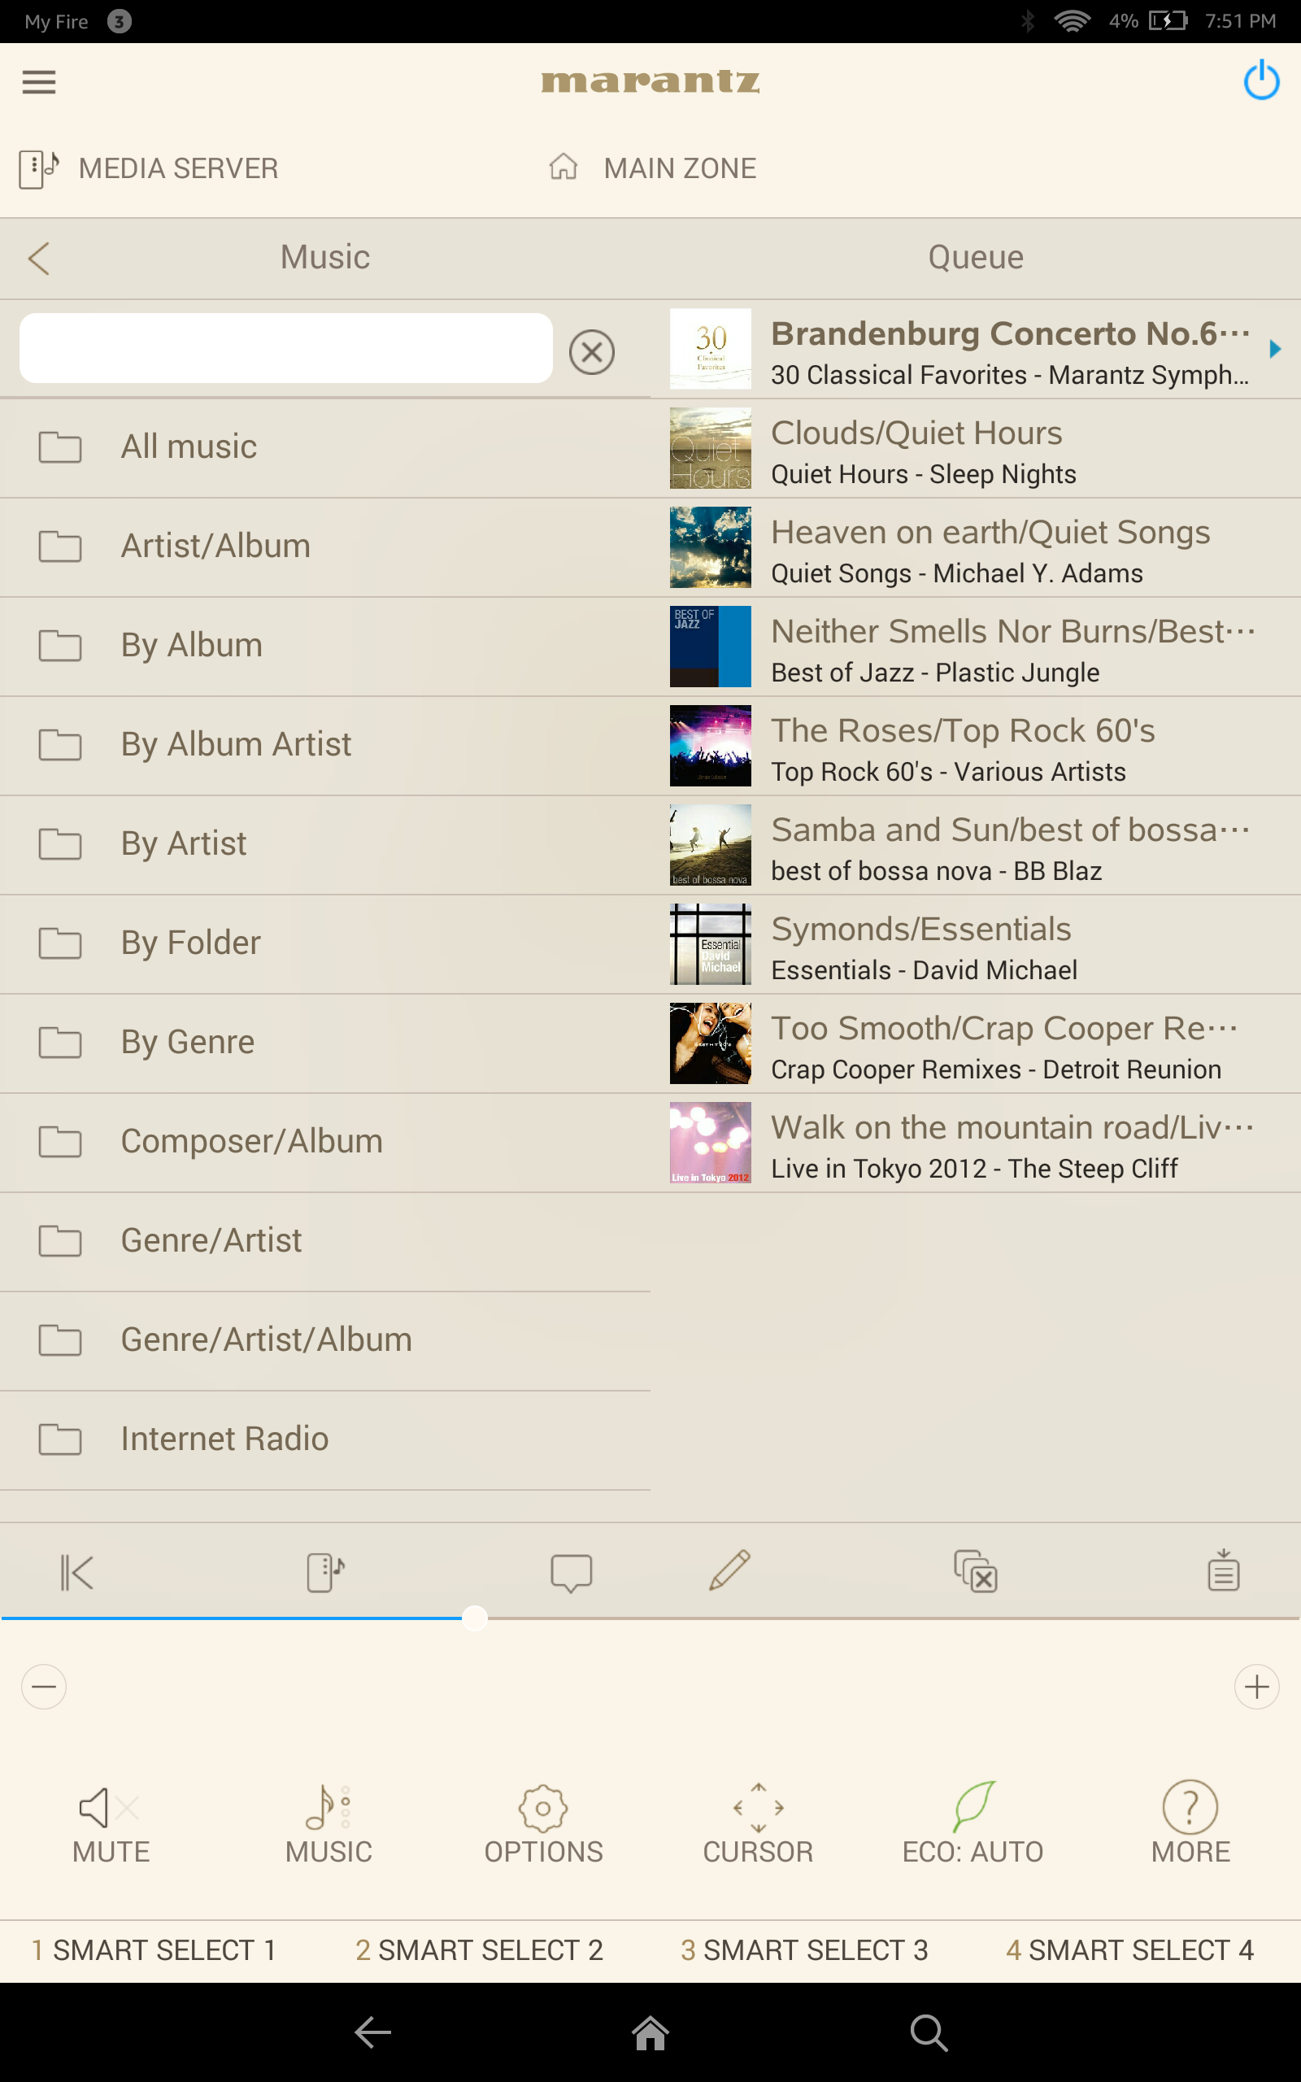Screen dimensions: 1301x2082
Task: Click the volume slider handle
Action: click(474, 1618)
